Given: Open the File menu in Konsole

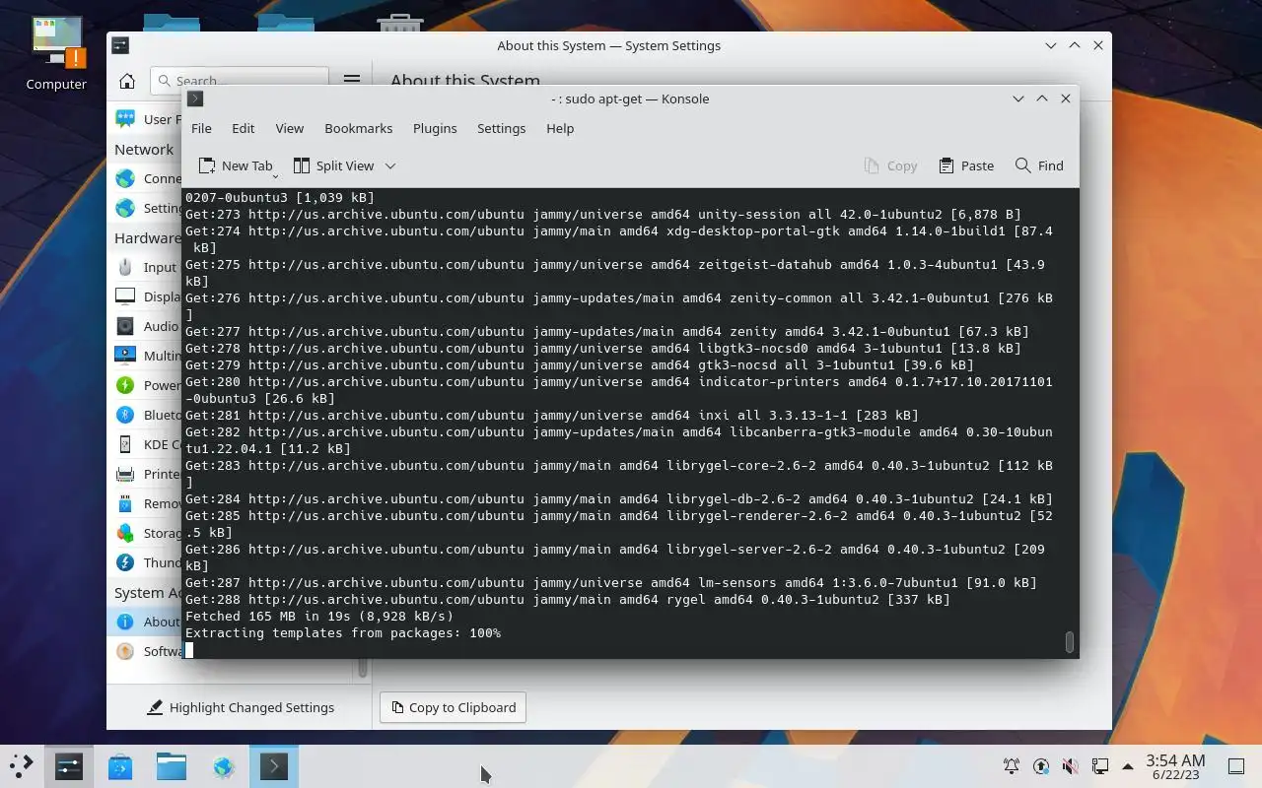Looking at the screenshot, I should [x=201, y=128].
